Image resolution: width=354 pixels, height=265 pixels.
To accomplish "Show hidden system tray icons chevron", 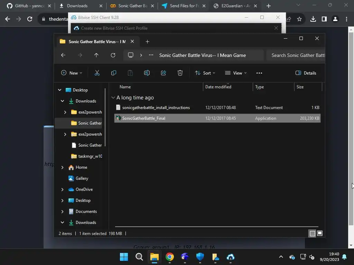I will (x=281, y=257).
